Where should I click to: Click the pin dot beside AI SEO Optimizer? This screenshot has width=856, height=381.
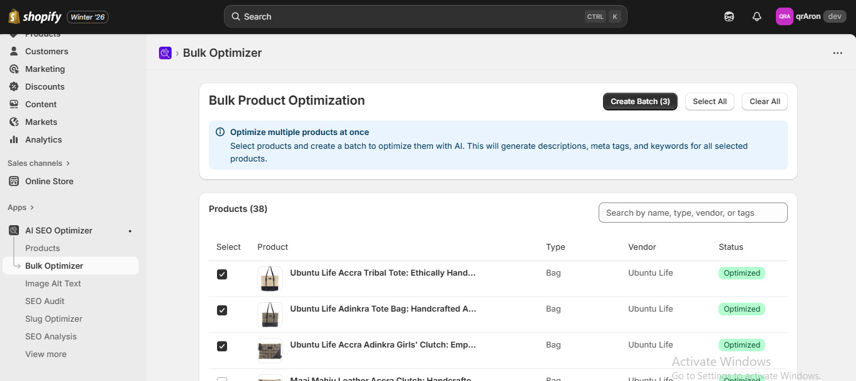(x=130, y=231)
